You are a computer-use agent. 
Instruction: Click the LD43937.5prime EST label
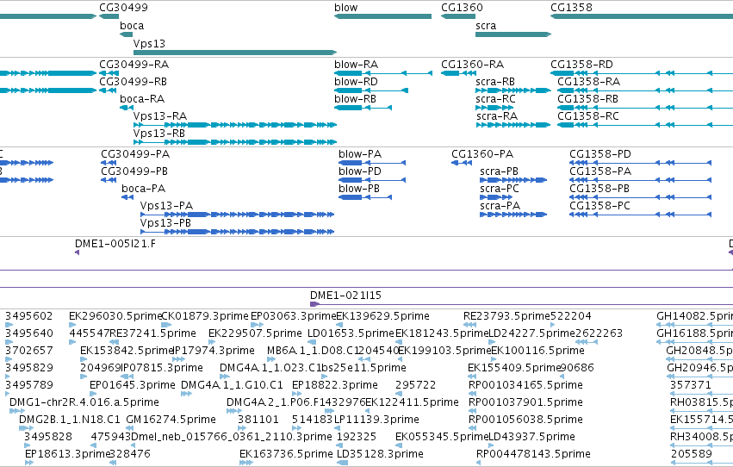pos(531,437)
